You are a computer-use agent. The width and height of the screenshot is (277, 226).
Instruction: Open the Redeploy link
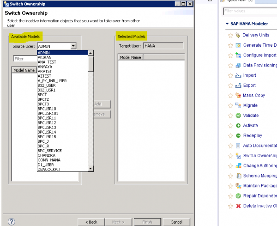(253, 135)
